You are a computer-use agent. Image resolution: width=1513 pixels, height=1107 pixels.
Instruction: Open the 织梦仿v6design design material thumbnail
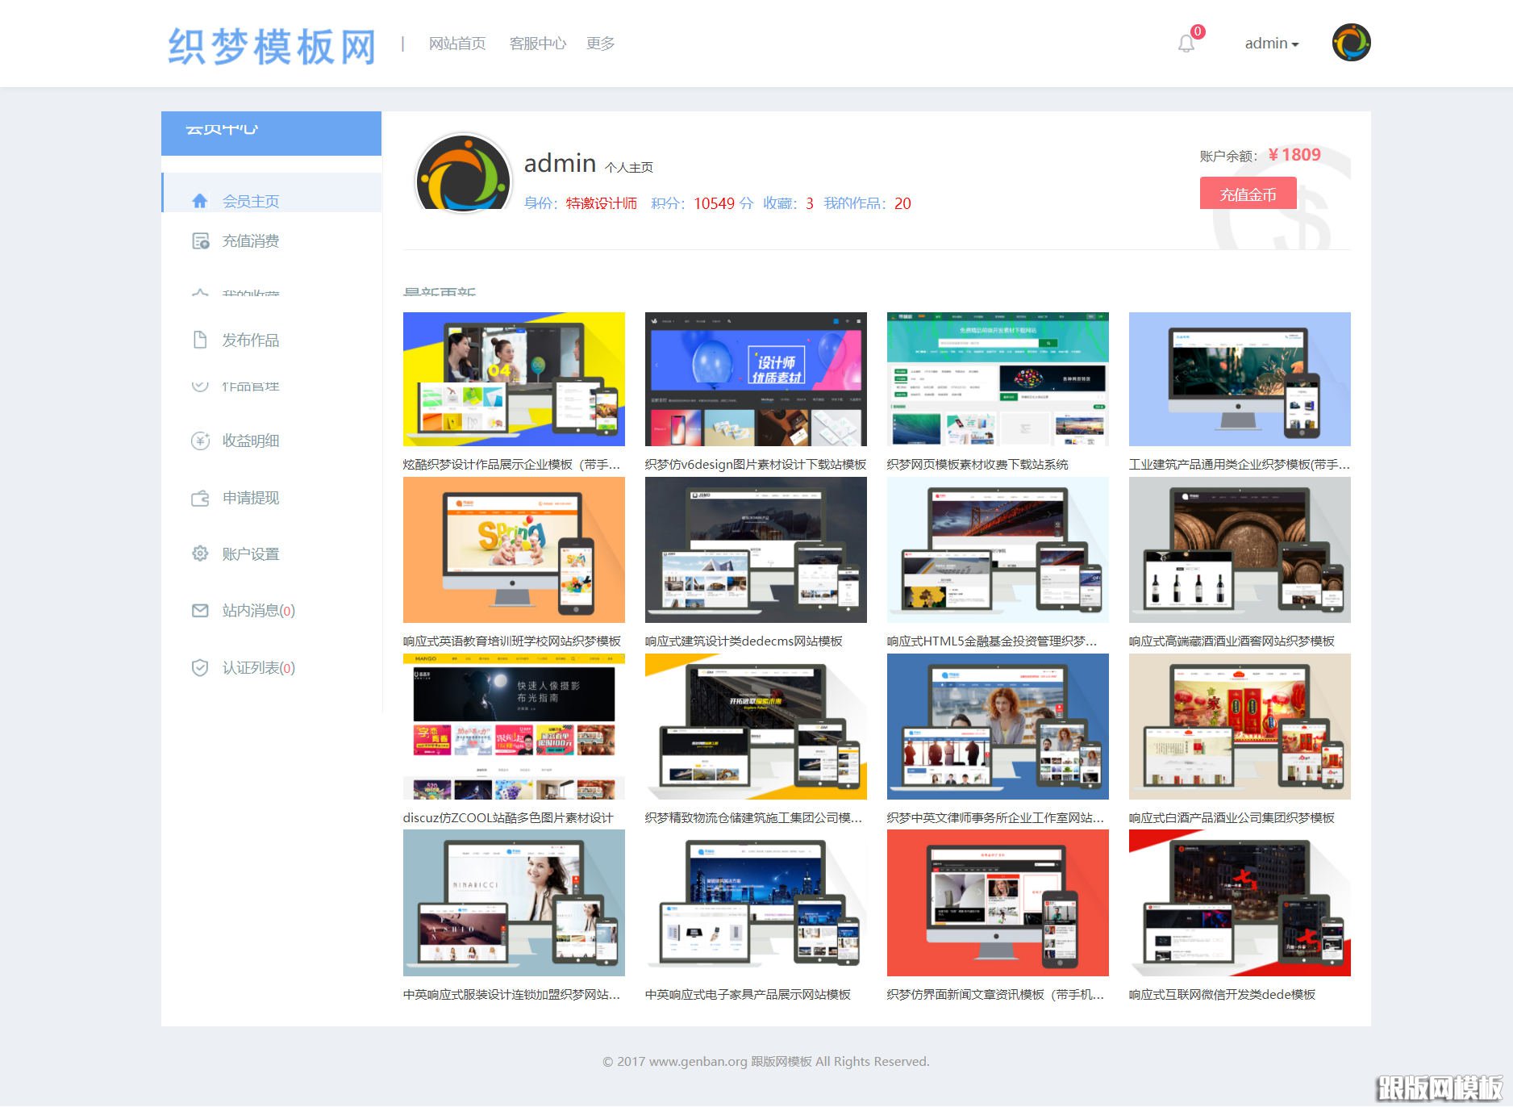click(x=756, y=379)
